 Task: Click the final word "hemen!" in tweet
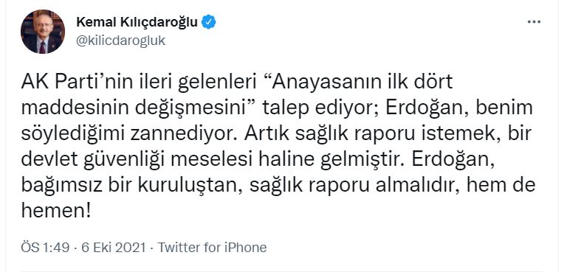[55, 211]
